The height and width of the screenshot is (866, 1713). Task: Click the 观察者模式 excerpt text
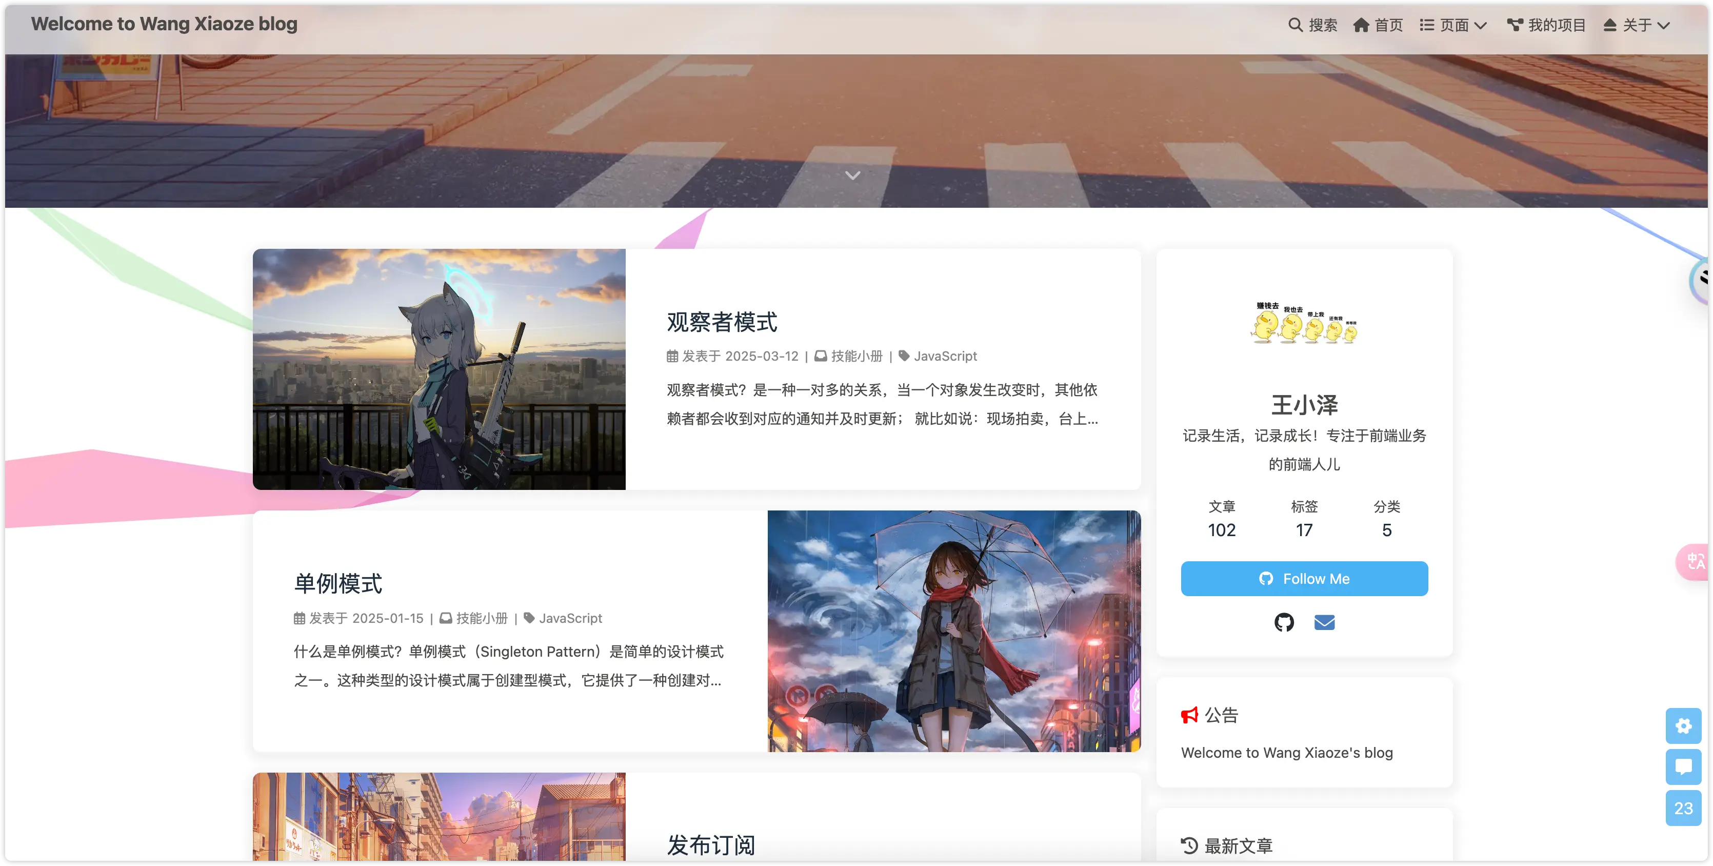point(883,404)
